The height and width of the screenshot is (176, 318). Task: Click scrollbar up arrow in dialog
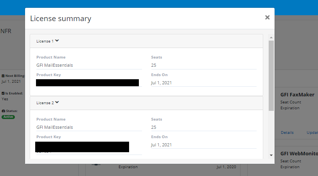point(271,37)
